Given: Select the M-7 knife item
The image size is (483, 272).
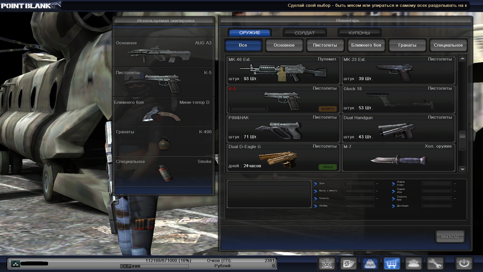Looking at the screenshot, I should (x=398, y=157).
